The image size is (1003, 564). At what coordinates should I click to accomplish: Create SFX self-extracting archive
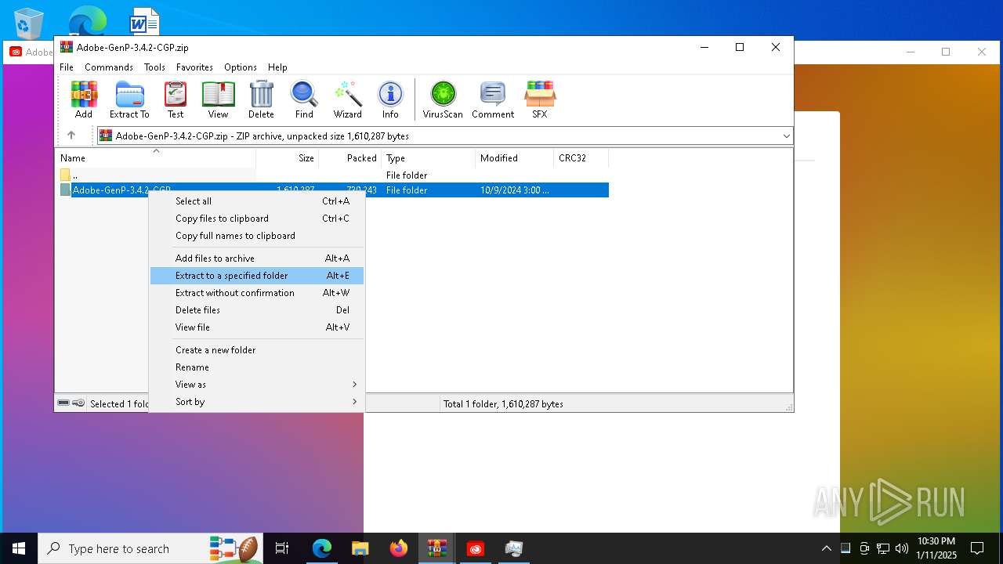540,99
